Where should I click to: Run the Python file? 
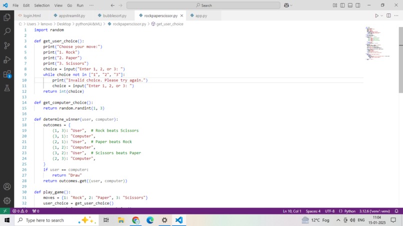tap(376, 15)
